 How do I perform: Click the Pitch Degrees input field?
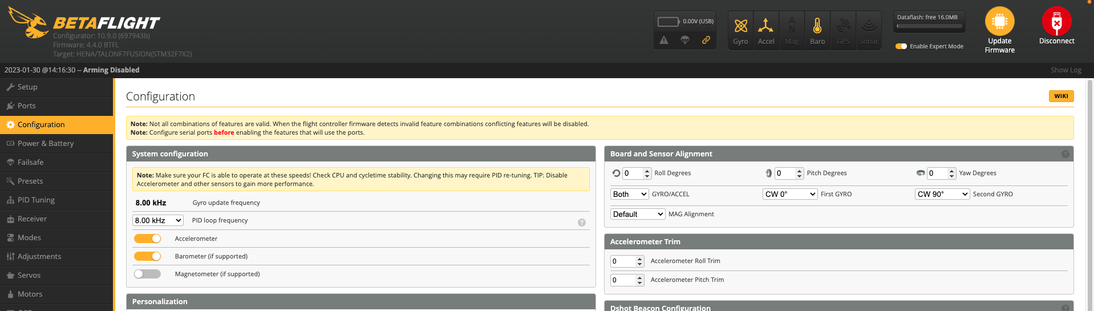[789, 173]
